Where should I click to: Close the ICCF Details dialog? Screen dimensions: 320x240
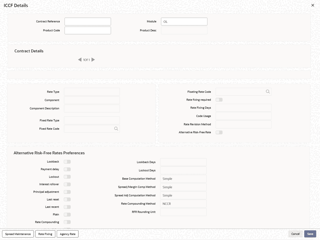pyautogui.click(x=313, y=5)
